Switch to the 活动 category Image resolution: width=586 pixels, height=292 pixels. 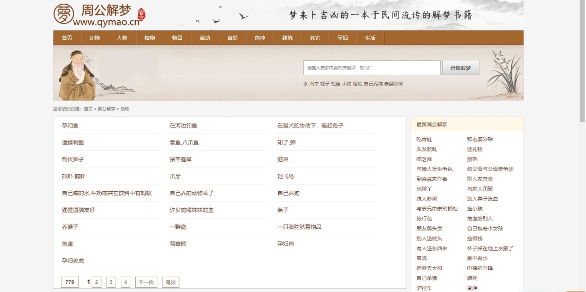pos(205,38)
